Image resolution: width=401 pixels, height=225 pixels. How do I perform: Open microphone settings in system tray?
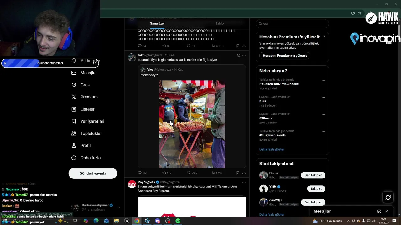(x=363, y=221)
